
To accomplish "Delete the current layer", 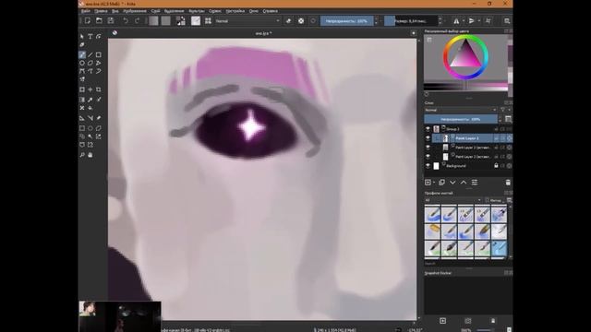I will pos(508,183).
